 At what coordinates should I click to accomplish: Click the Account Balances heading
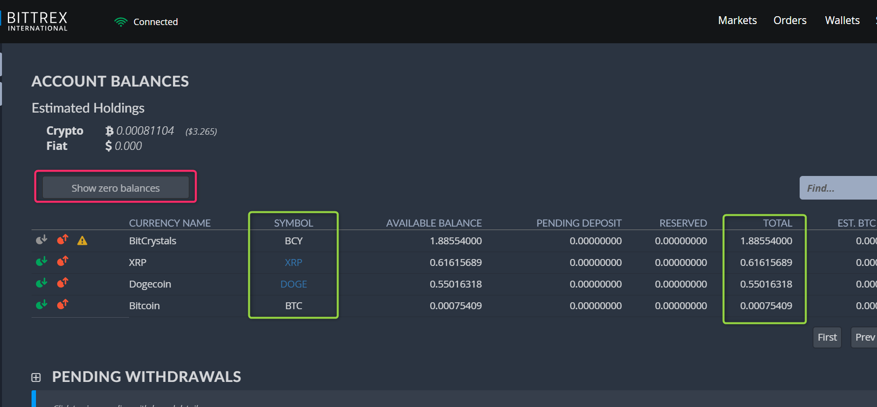(x=110, y=81)
